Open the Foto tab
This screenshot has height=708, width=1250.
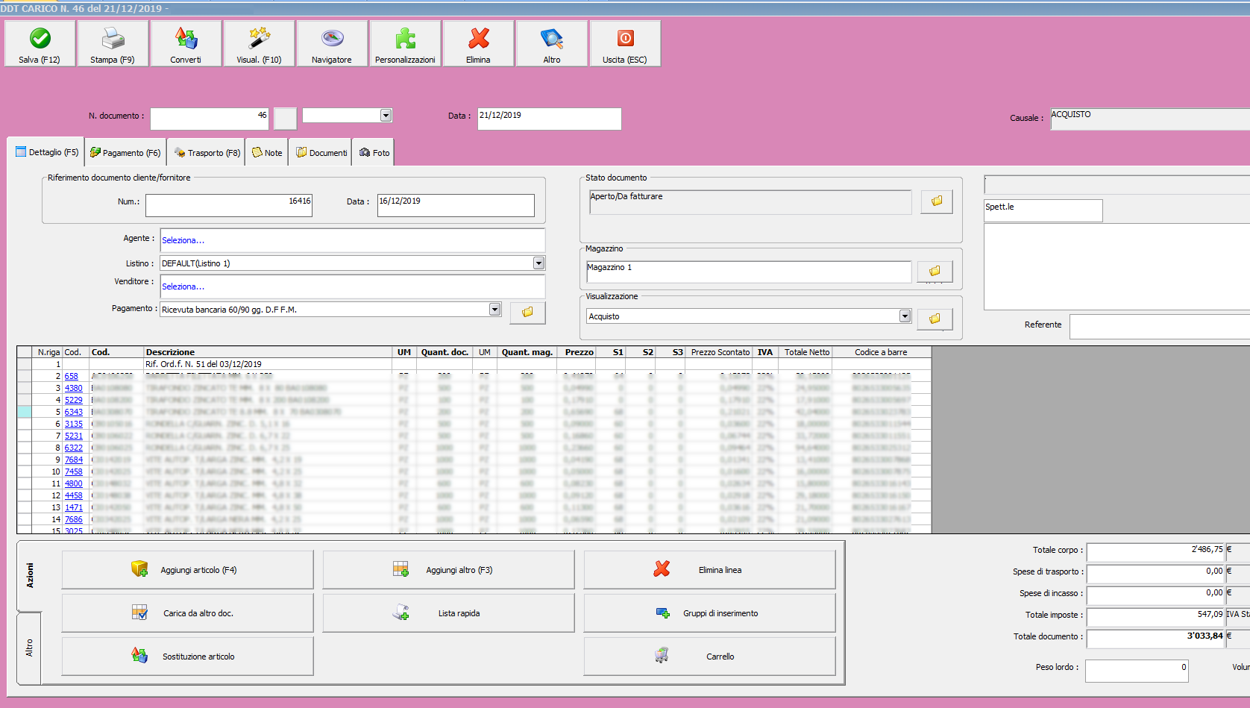click(x=374, y=153)
